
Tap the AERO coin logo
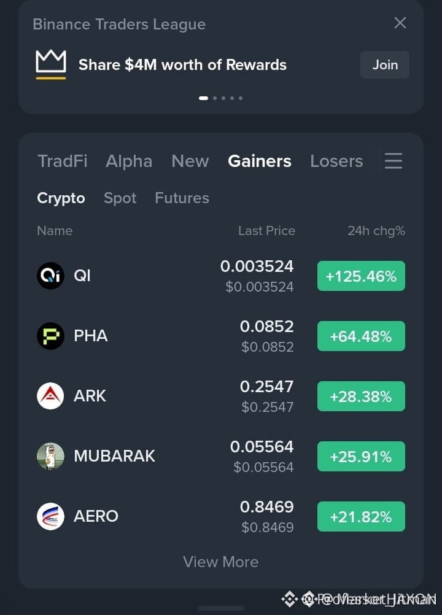tap(50, 516)
